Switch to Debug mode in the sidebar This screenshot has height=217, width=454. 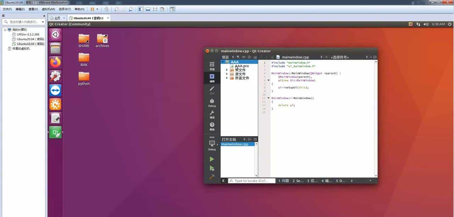pyautogui.click(x=212, y=102)
